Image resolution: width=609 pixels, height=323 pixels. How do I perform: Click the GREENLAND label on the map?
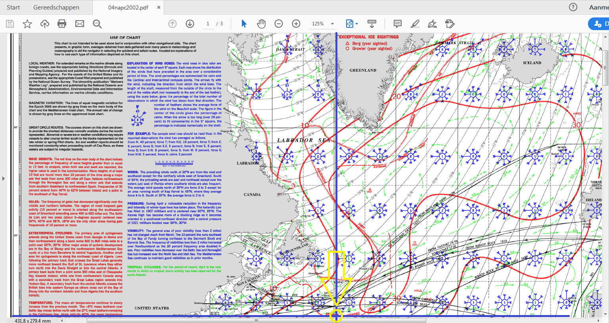click(363, 70)
